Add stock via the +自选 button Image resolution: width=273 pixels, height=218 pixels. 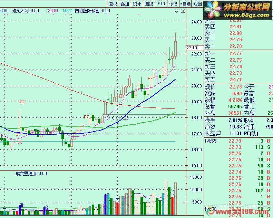click(x=185, y=4)
